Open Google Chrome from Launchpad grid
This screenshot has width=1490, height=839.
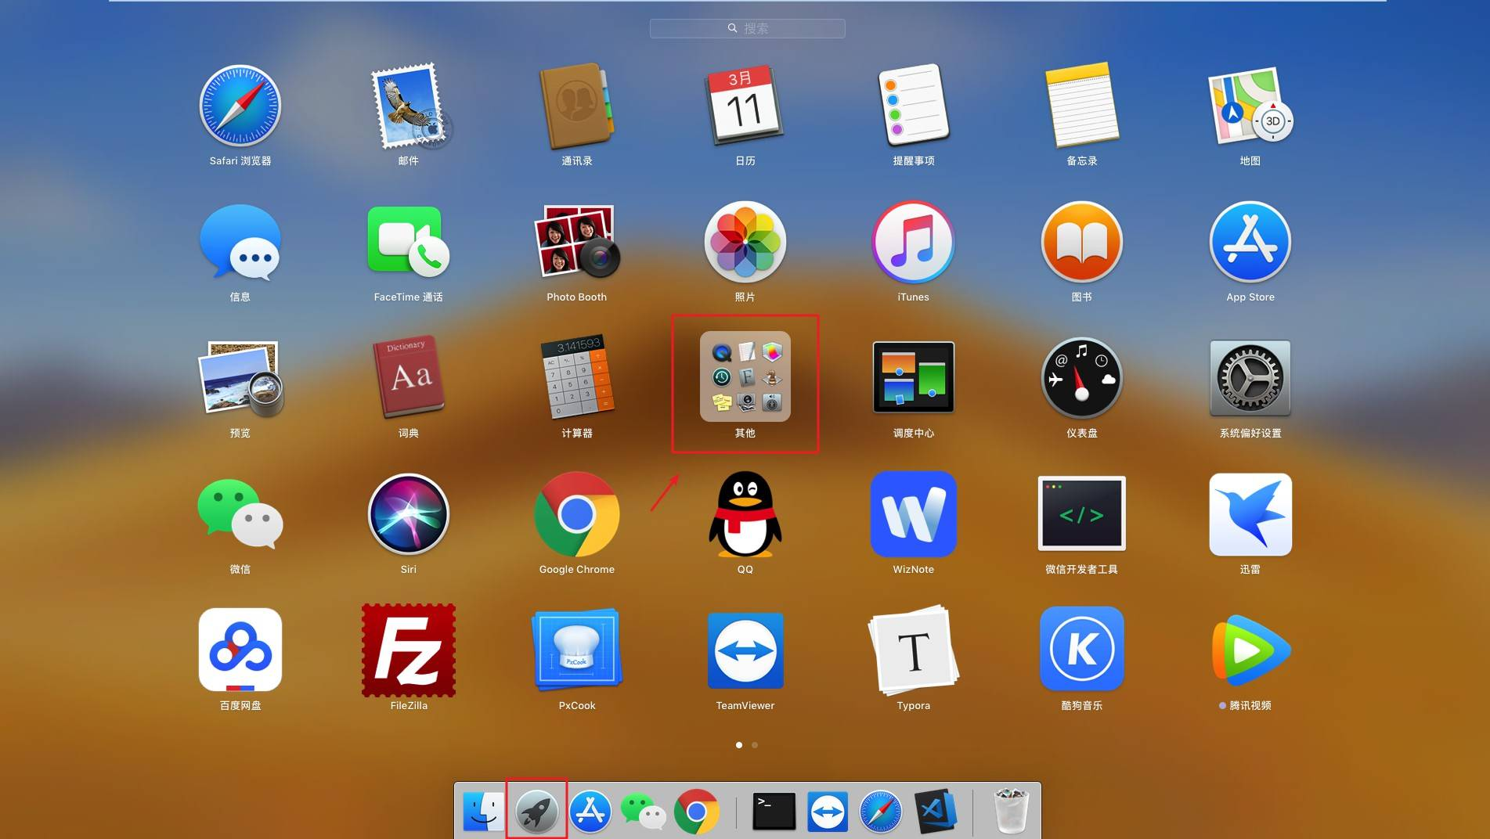[576, 514]
